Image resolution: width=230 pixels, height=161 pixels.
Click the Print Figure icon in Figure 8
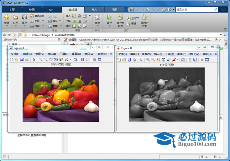coord(133,60)
